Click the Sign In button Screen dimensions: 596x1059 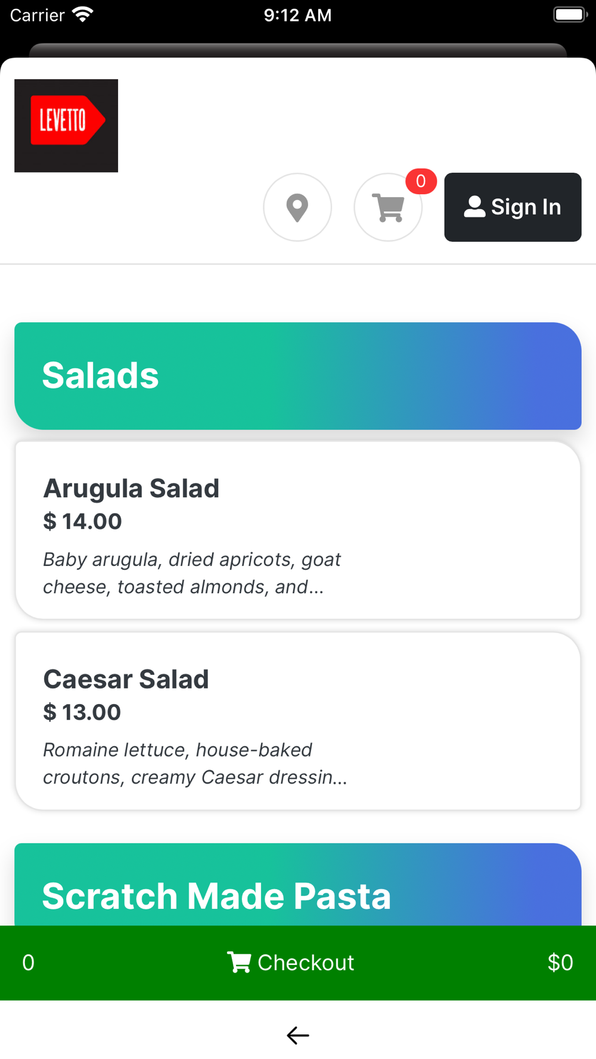(513, 207)
